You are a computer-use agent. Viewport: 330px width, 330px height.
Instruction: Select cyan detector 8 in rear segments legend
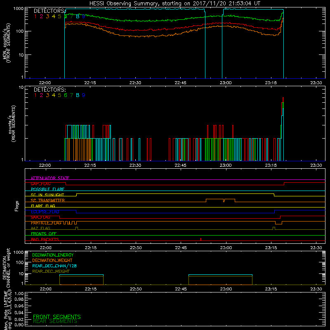tap(78, 95)
